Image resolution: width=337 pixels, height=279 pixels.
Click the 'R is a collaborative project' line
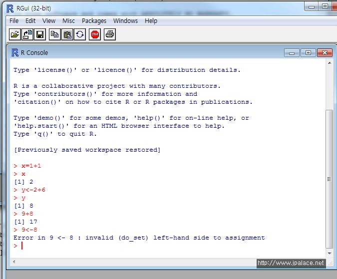[117, 86]
